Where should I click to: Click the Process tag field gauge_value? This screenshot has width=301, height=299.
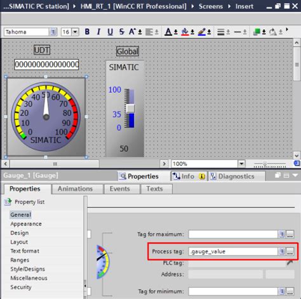(x=233, y=251)
